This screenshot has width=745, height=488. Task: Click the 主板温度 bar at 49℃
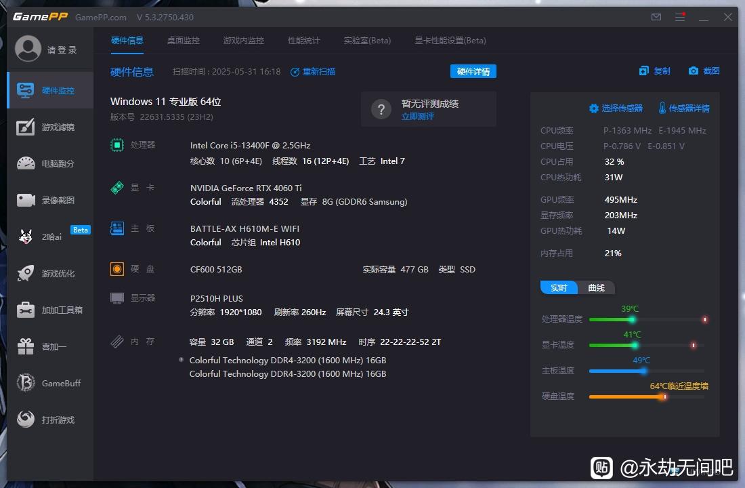tap(647, 371)
